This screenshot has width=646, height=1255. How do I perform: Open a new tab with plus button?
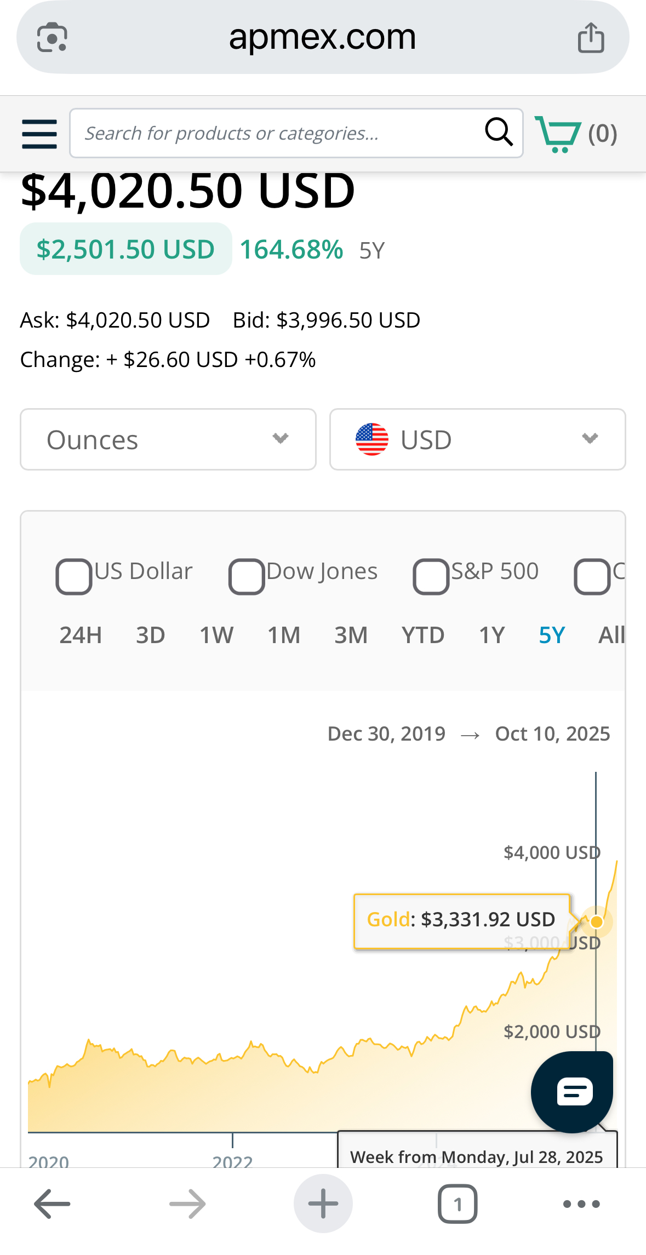point(323,1204)
